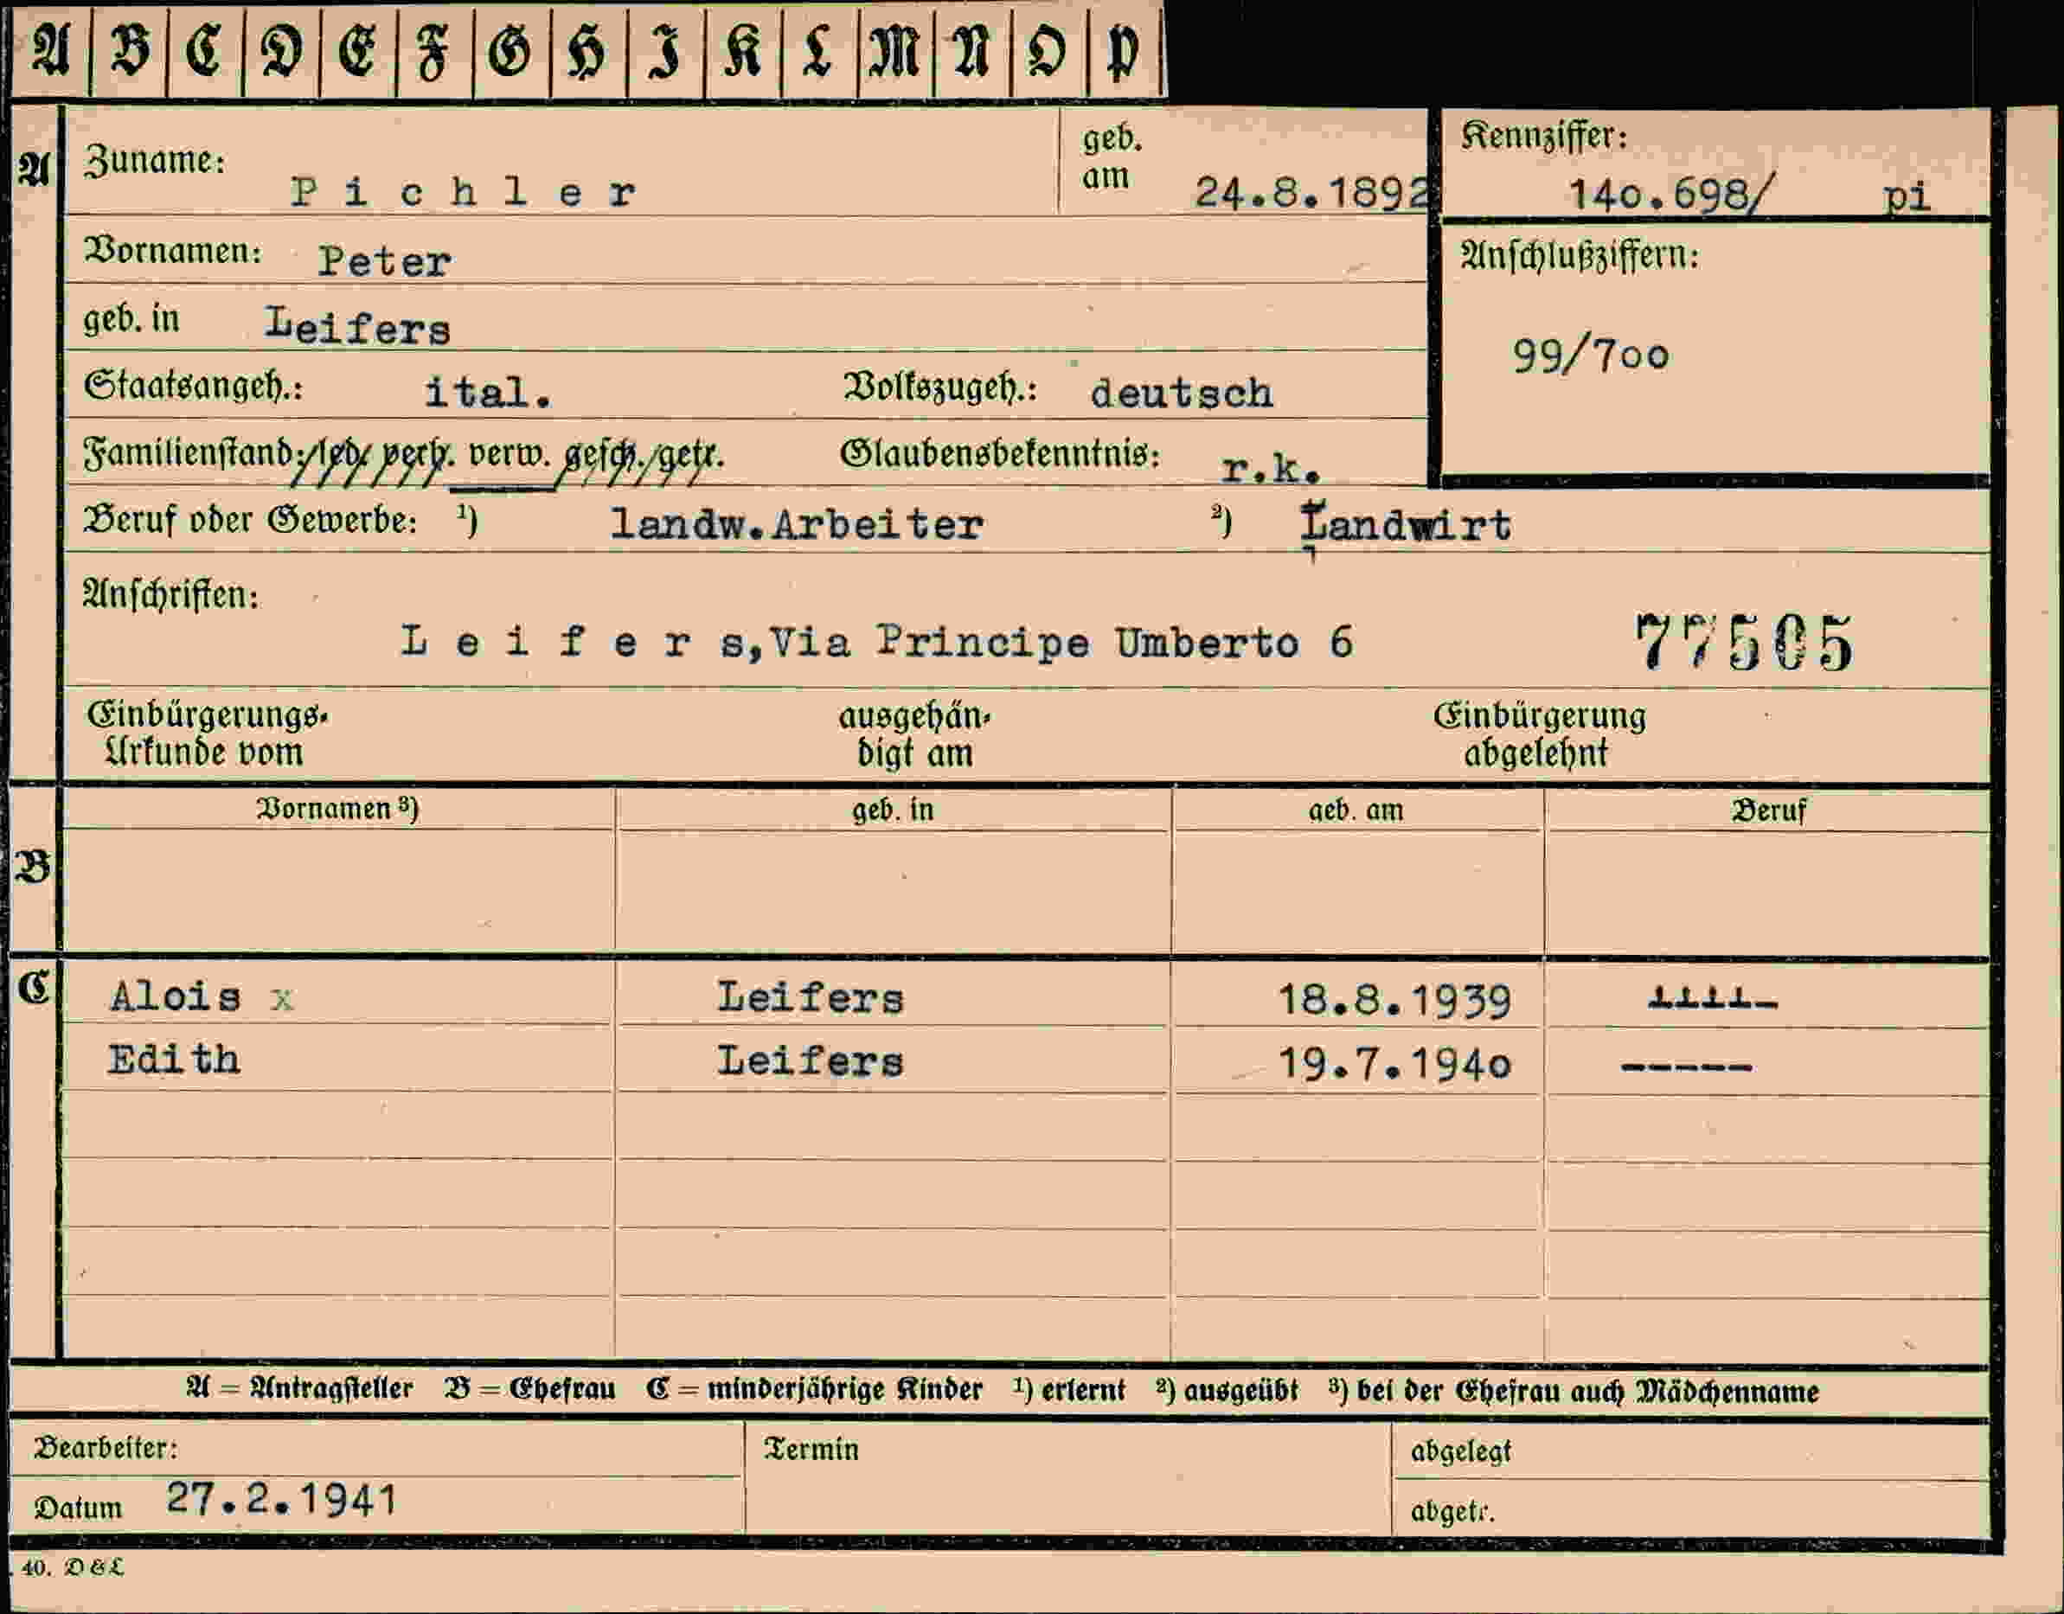Click the 'pi' suffix after the Kennziffer
This screenshot has width=2064, height=1614.
pyautogui.click(x=1907, y=196)
